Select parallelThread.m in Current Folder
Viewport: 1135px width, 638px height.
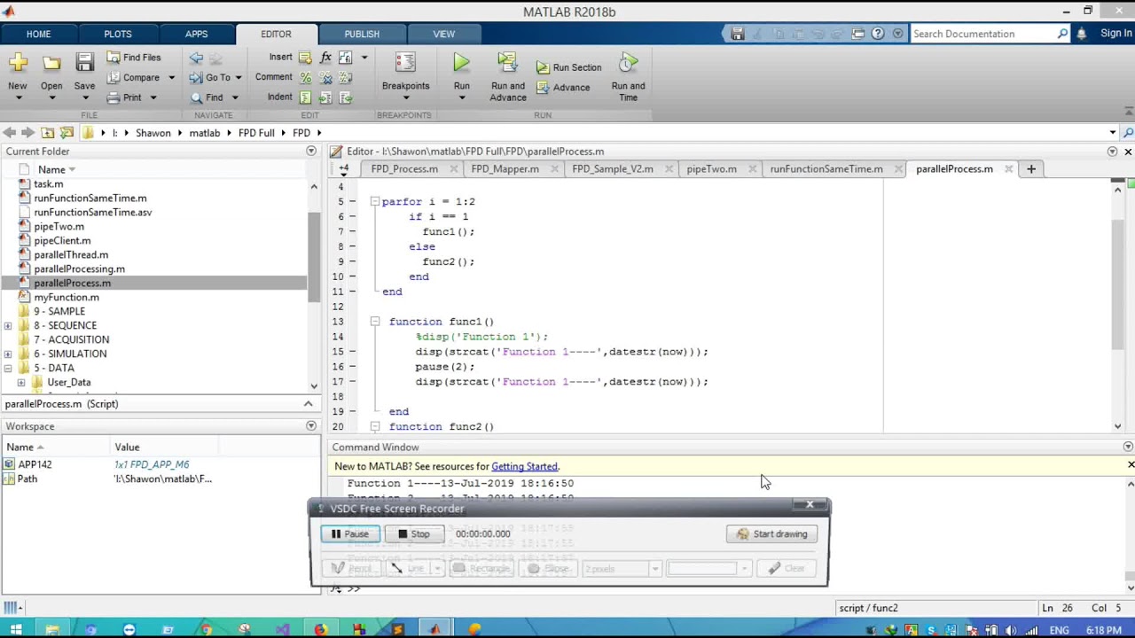pyautogui.click(x=71, y=254)
